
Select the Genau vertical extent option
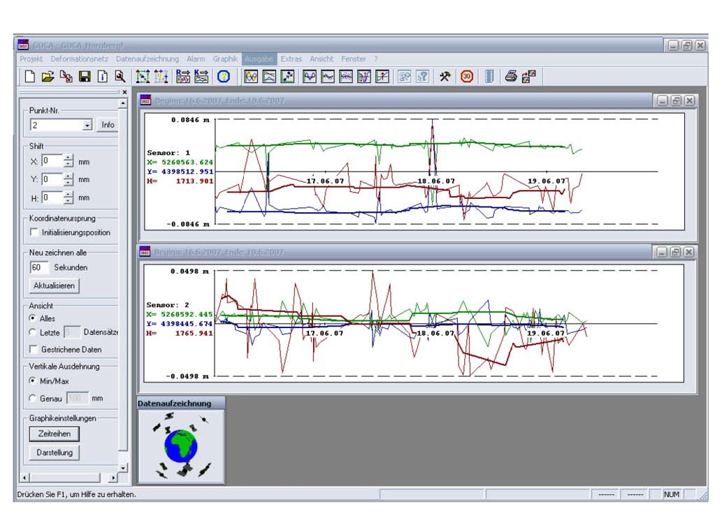(32, 398)
